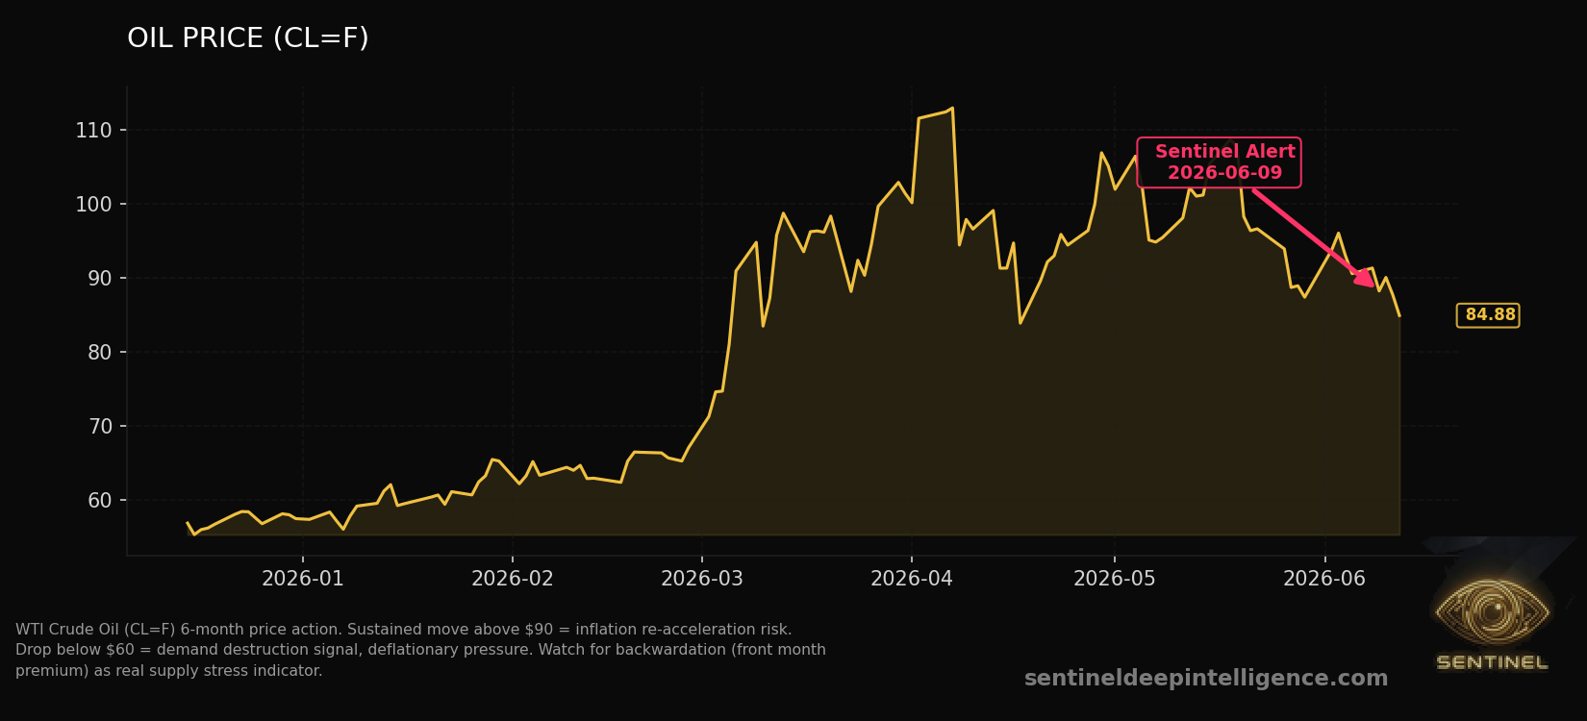Image resolution: width=1587 pixels, height=721 pixels.
Task: Click the 84.88 latest price label
Action: [1488, 315]
